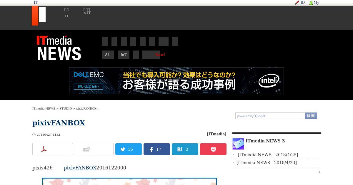Open the pixivFANBOX article headline
Viewport: 353px width, 185px height.
[59, 123]
